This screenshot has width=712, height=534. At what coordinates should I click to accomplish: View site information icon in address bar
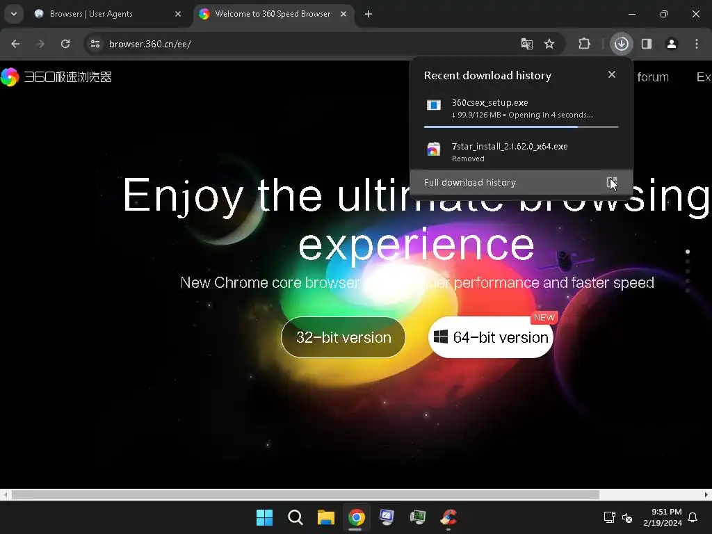95,44
